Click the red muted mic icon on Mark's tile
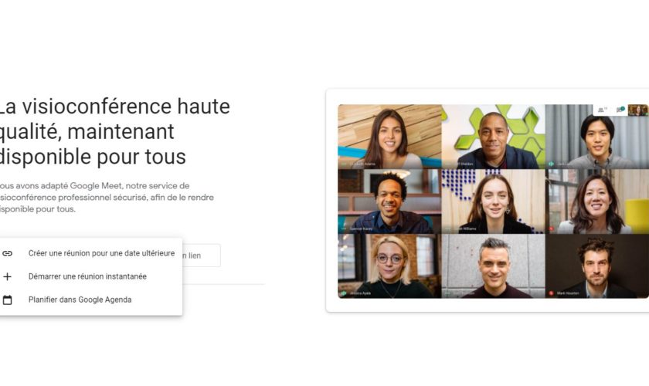The width and height of the screenshot is (649, 386). click(x=551, y=293)
